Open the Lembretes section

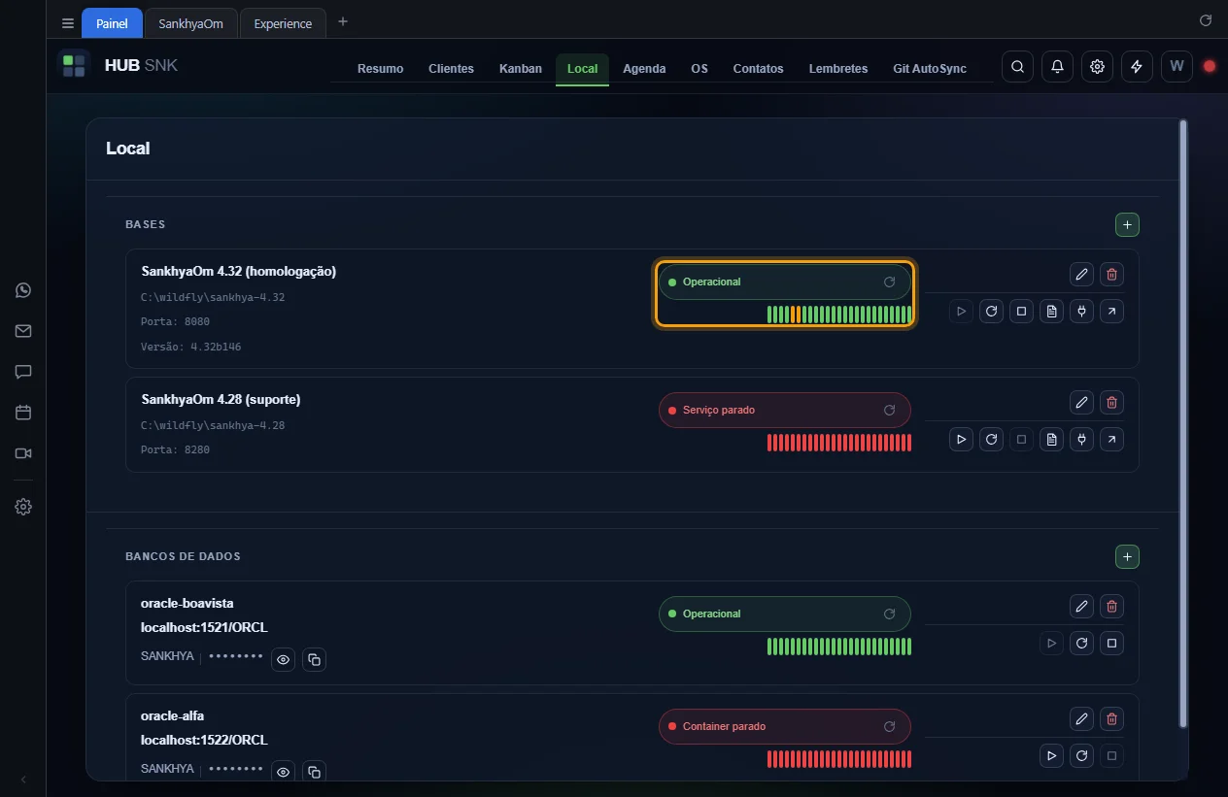(x=838, y=69)
